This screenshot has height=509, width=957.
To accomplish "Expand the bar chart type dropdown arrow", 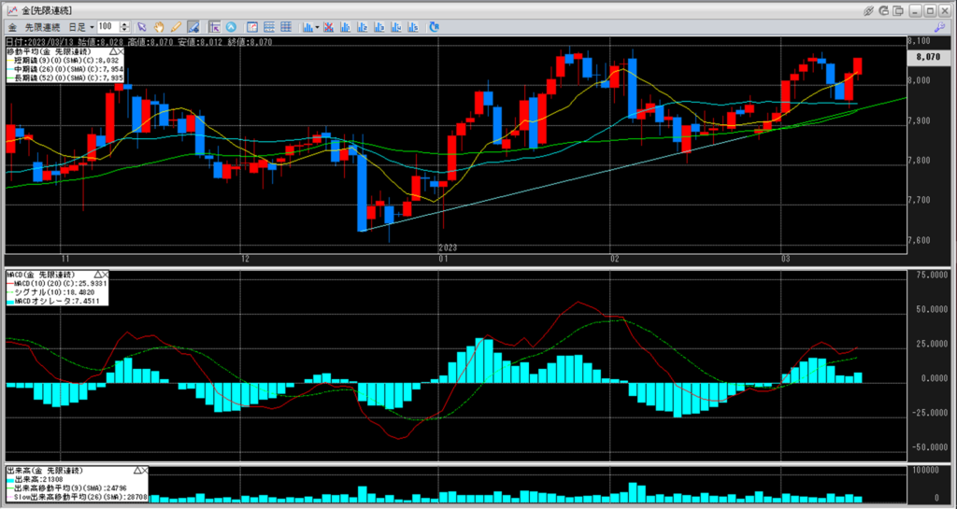I will 319,27.
